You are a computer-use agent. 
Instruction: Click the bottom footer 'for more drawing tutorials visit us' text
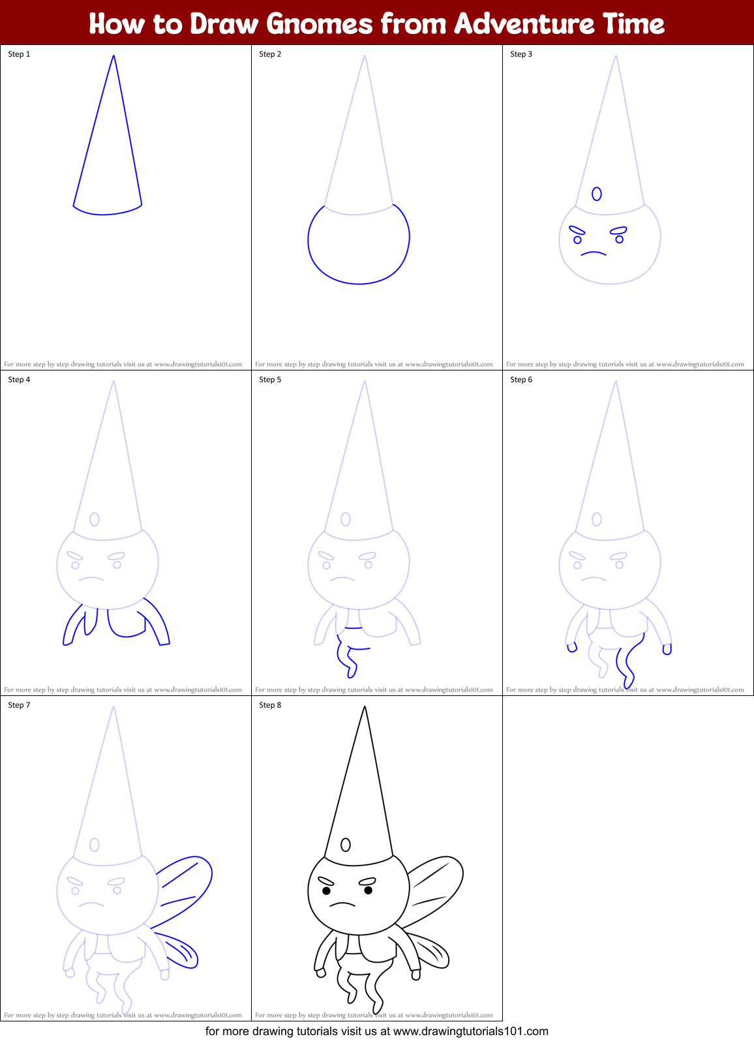point(377,1031)
